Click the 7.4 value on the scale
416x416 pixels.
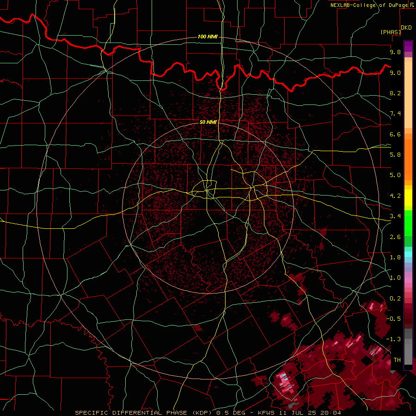click(x=395, y=114)
